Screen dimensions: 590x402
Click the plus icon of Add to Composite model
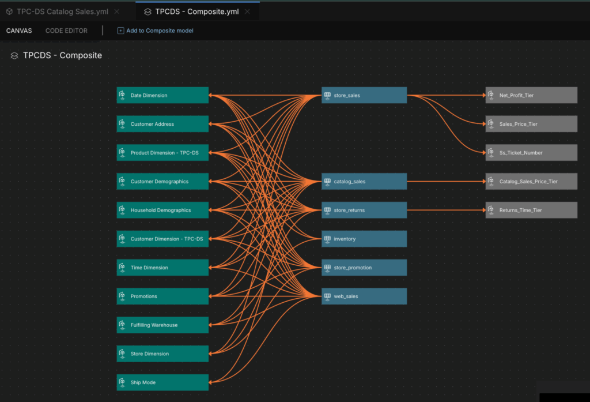tap(120, 31)
